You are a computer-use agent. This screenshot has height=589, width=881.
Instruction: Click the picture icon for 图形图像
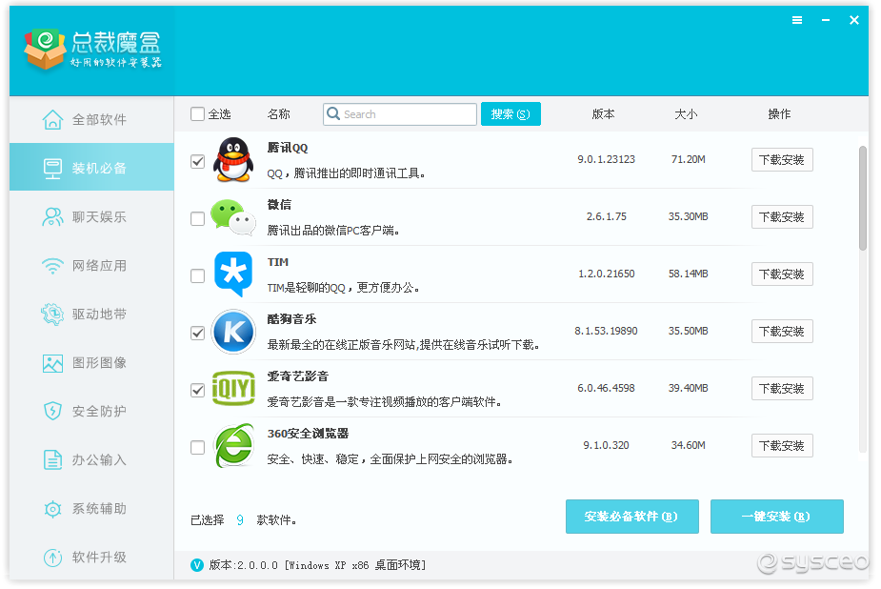[x=52, y=363]
